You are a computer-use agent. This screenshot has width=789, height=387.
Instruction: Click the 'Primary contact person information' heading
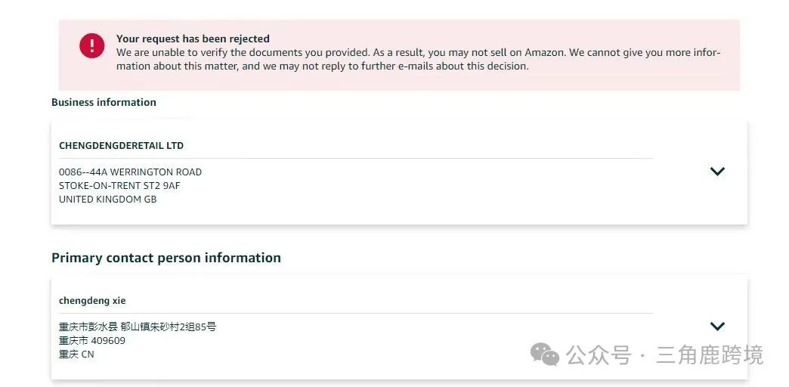tap(166, 258)
